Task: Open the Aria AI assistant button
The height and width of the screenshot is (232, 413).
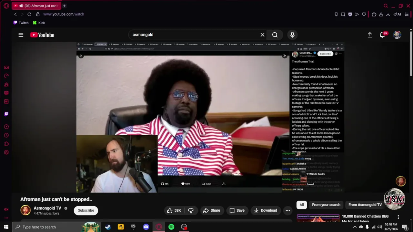Action: [398, 14]
